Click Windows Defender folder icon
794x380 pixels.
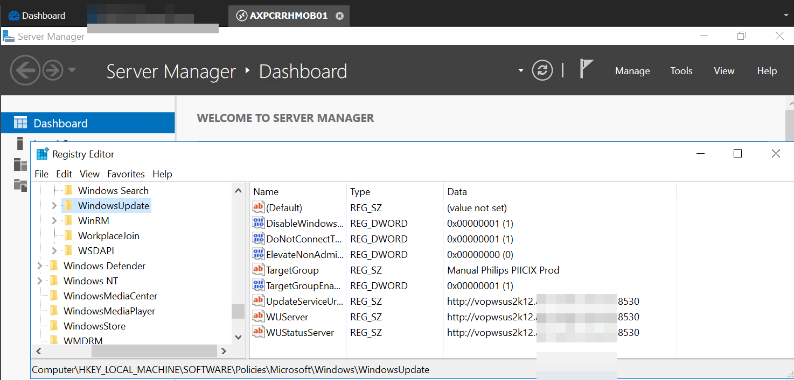53,266
